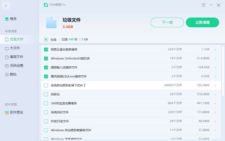Close the 360清理Pro window
The width and height of the screenshot is (225, 141).
(219, 5)
